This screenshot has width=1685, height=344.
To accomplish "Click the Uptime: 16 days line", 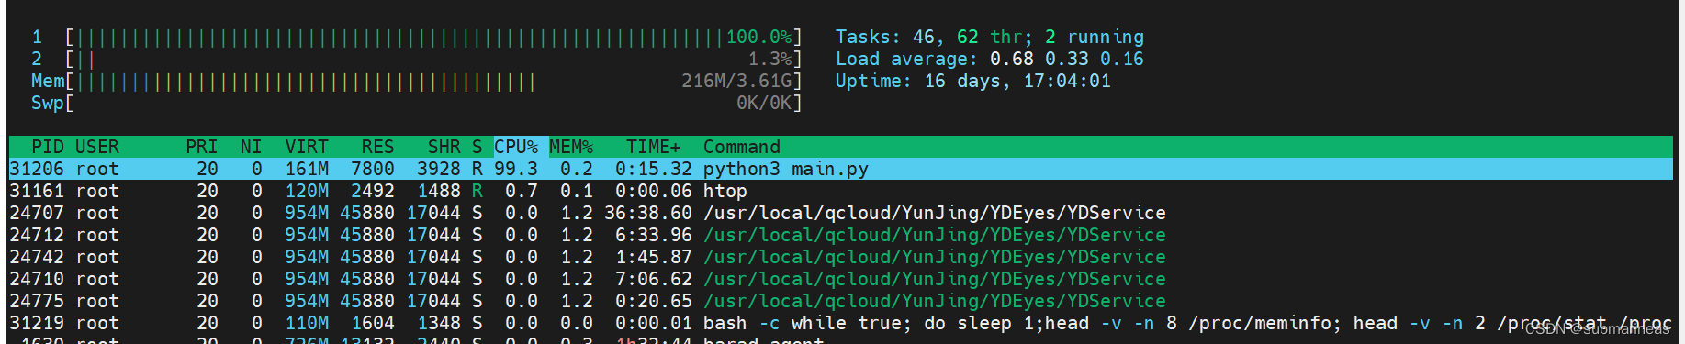I will click(x=973, y=81).
